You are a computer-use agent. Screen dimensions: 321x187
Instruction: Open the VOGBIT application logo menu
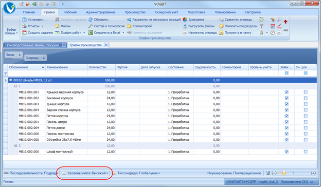click(9, 8)
